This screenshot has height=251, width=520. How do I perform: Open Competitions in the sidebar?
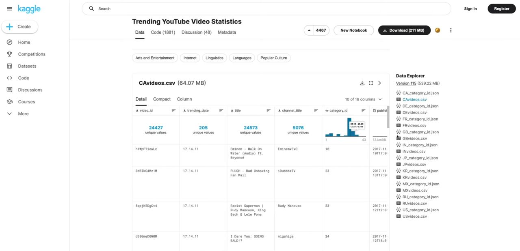coord(32,54)
